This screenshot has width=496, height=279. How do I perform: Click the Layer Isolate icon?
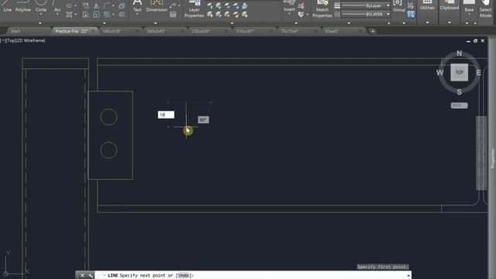(219, 5)
